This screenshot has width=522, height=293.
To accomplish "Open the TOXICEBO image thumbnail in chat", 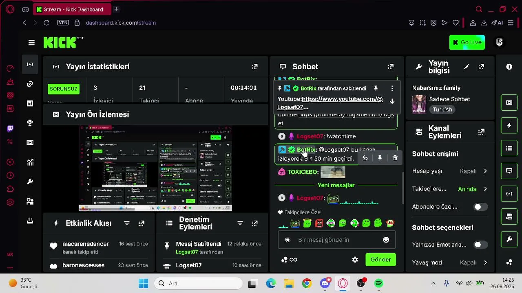I will click(x=333, y=172).
